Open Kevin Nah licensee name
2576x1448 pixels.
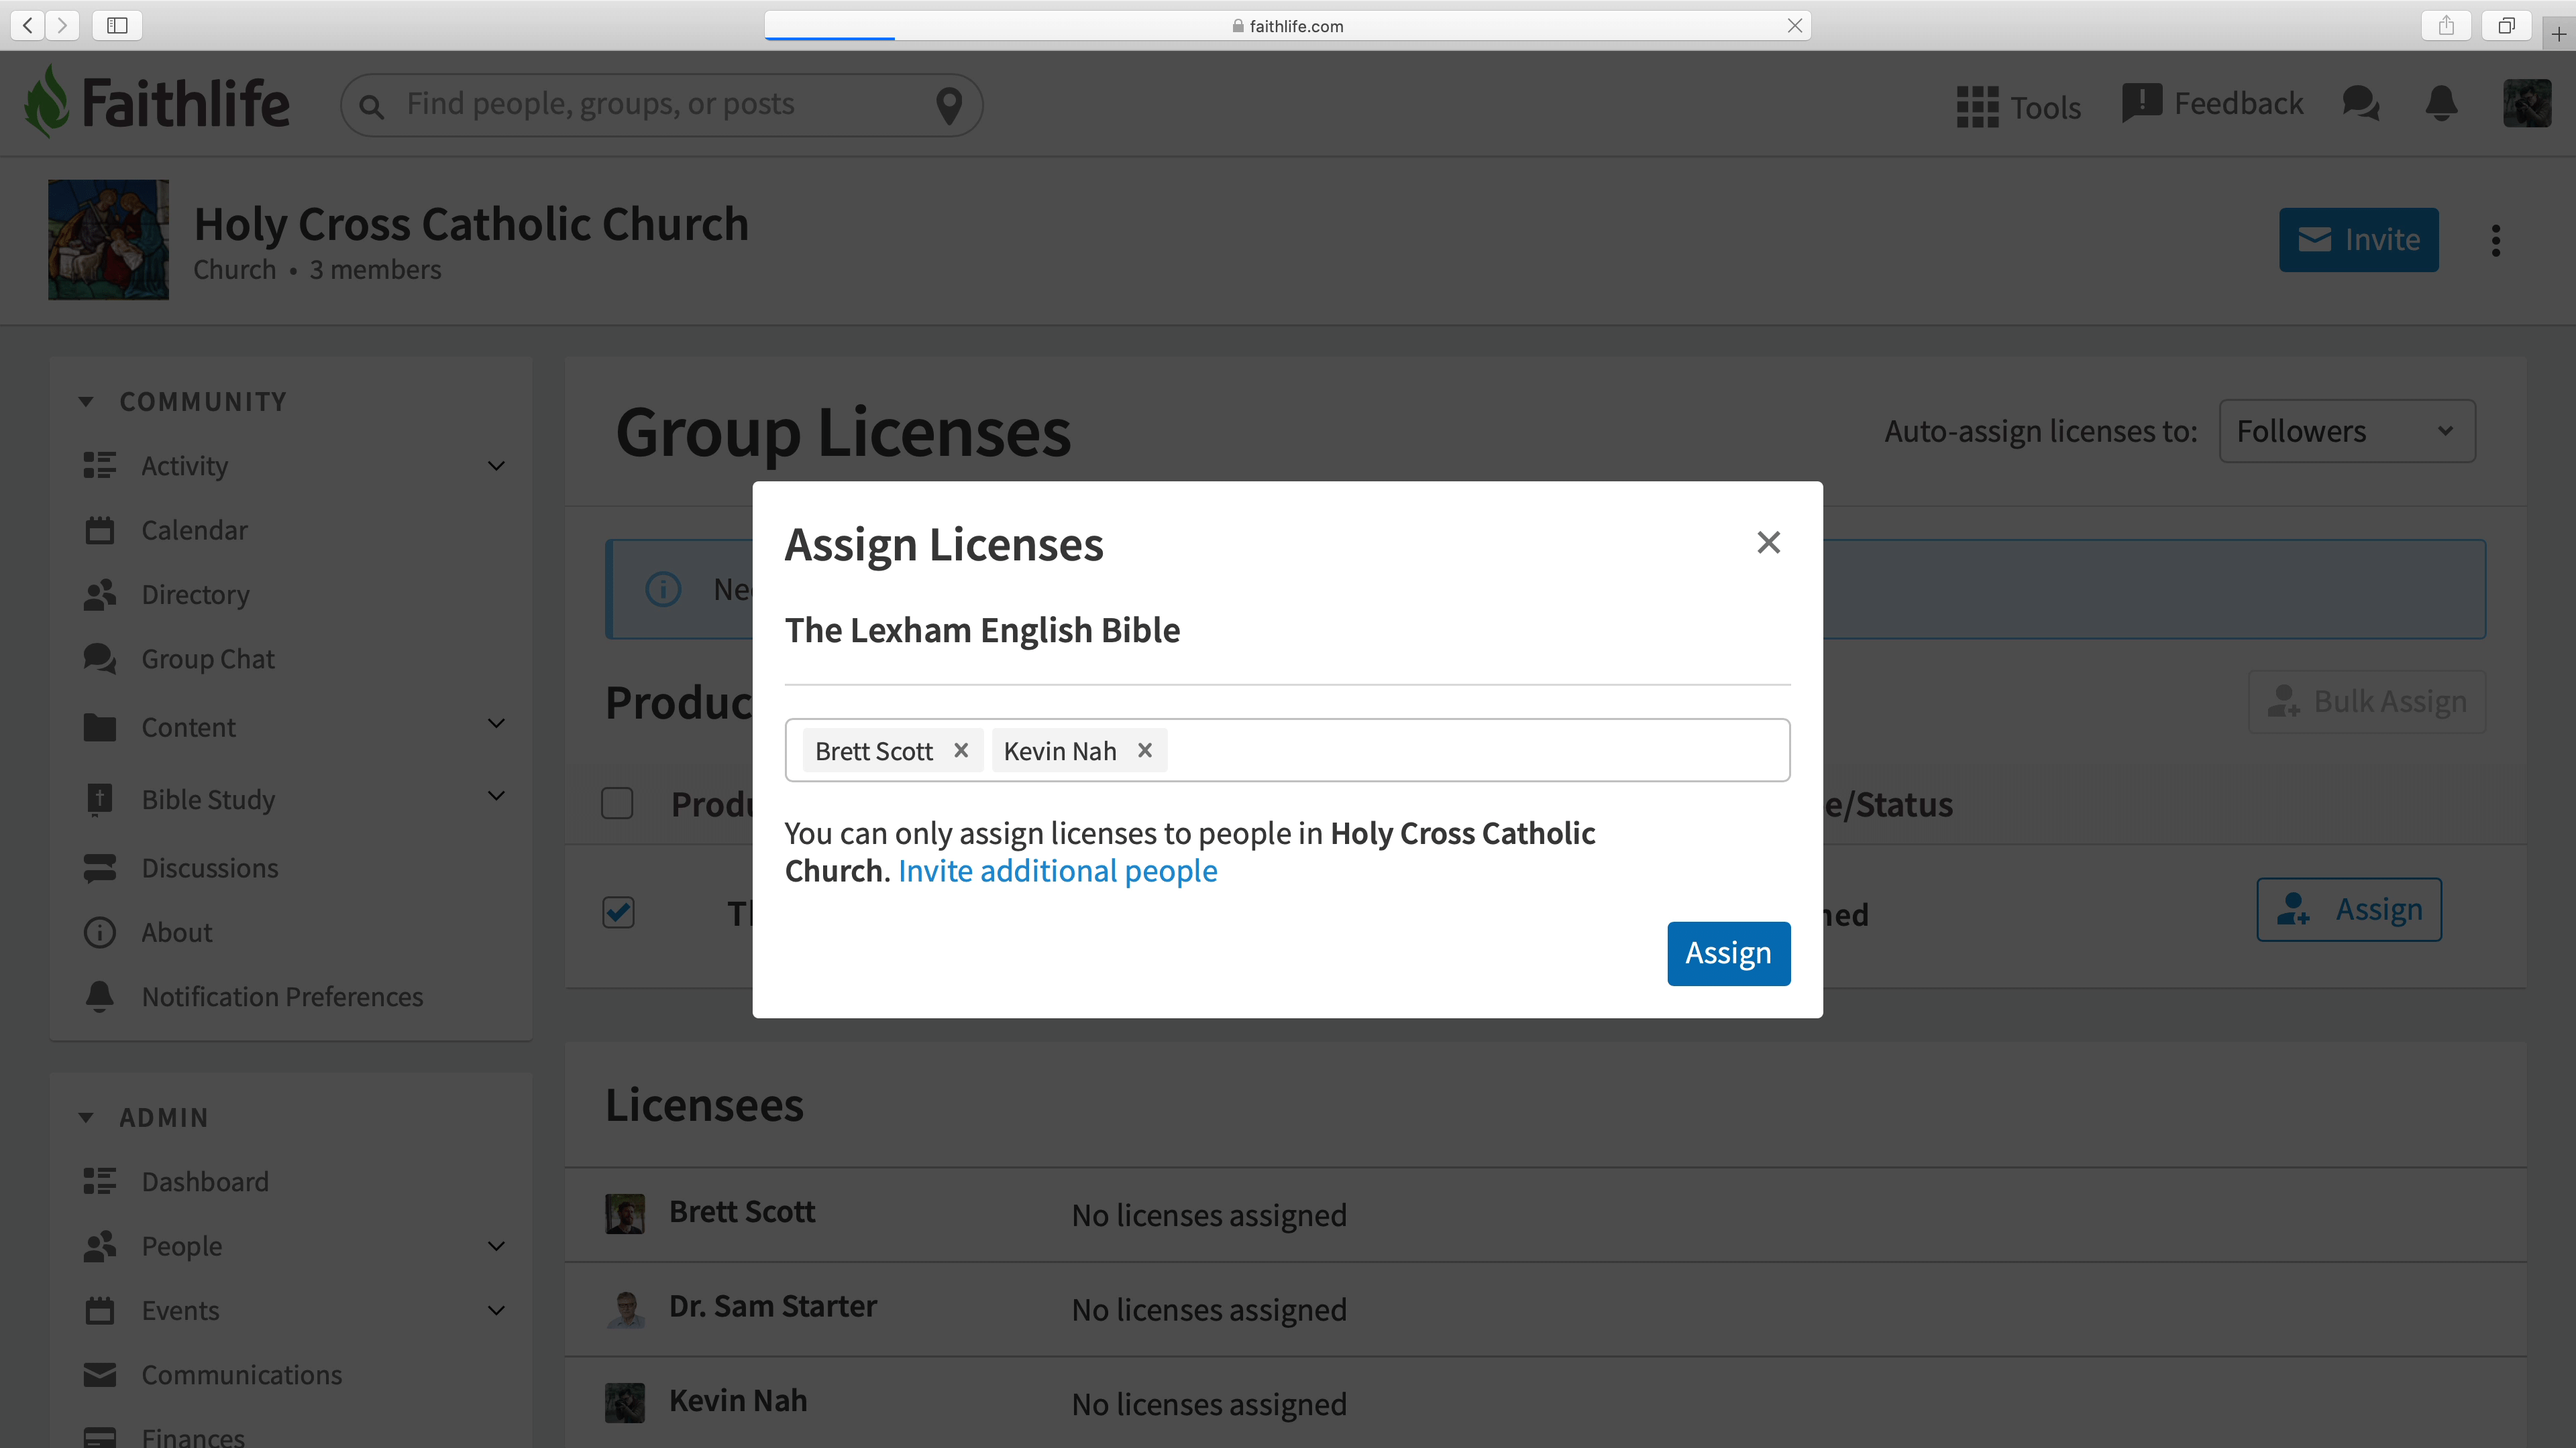[738, 1401]
